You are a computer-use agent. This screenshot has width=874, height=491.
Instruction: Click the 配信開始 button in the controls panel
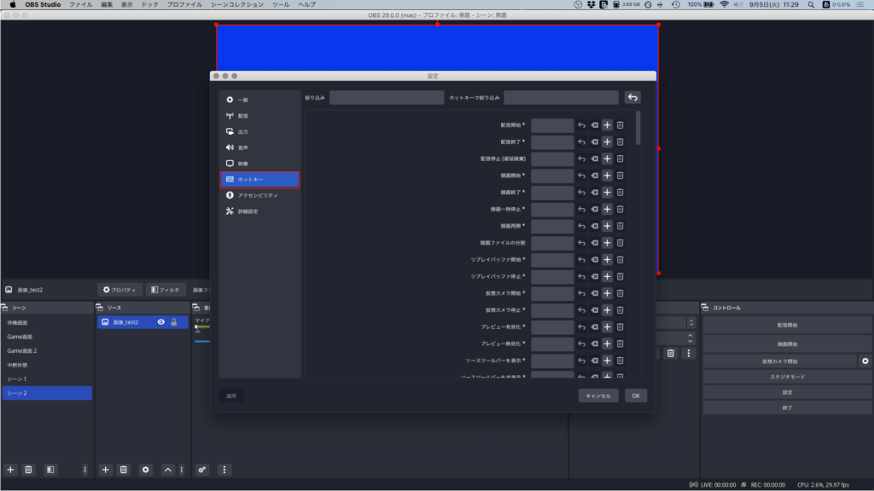787,325
